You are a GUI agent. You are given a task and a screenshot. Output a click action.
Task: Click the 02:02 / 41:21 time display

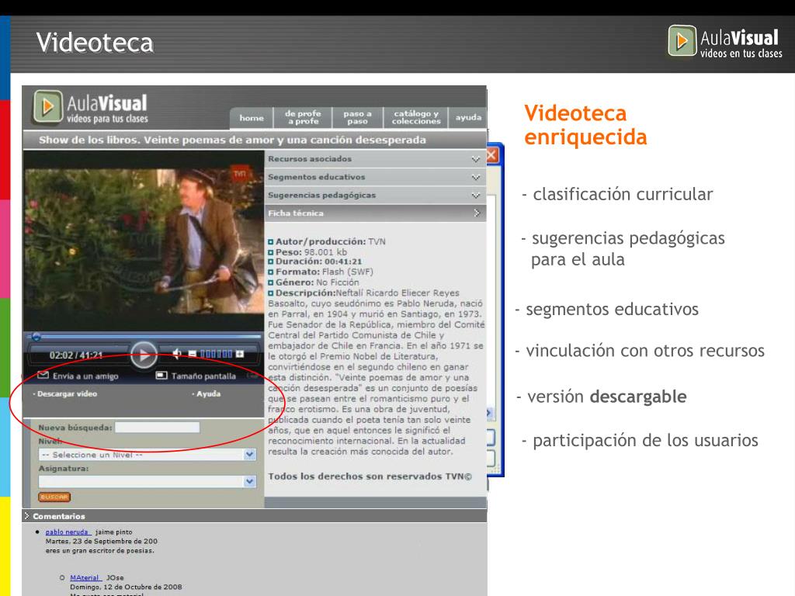tap(76, 355)
